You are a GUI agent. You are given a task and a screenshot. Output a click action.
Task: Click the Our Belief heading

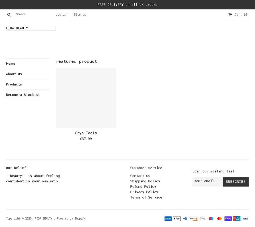click(x=16, y=168)
